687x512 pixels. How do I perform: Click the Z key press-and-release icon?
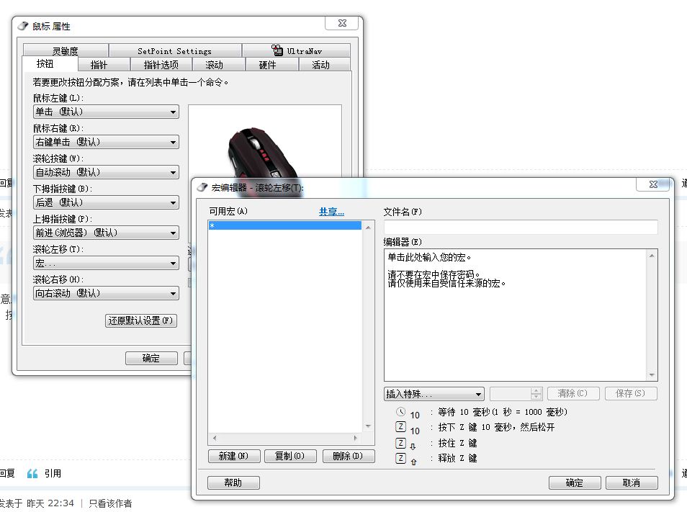click(x=401, y=428)
